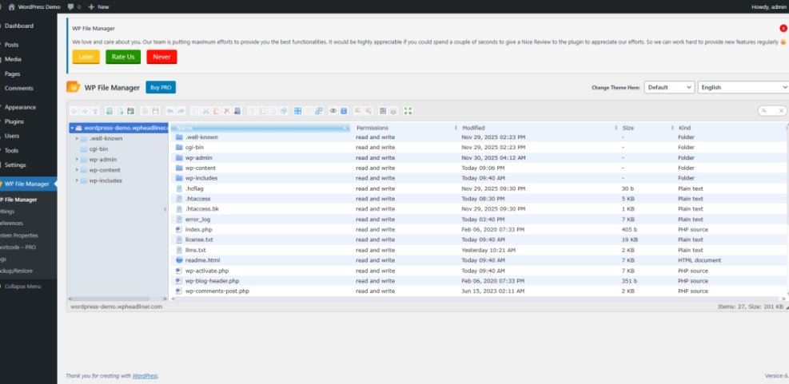Click the red Never button
789x384 pixels.
[161, 57]
